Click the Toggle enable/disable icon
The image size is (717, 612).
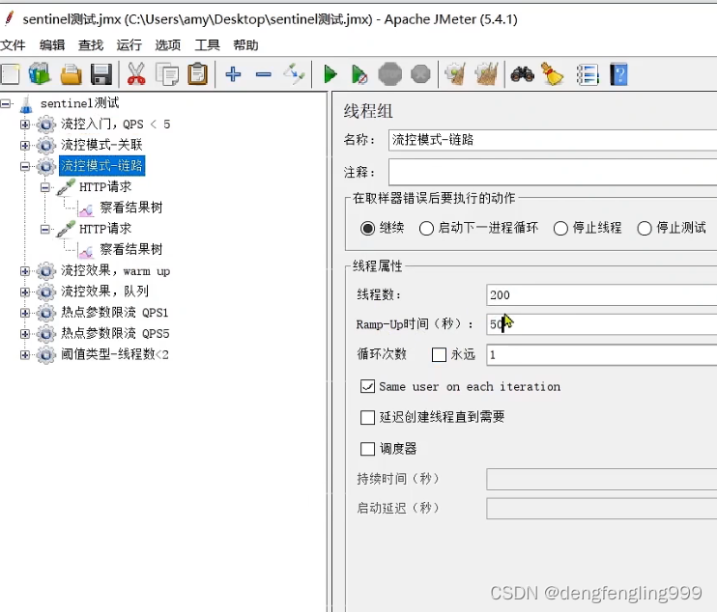[x=294, y=74]
